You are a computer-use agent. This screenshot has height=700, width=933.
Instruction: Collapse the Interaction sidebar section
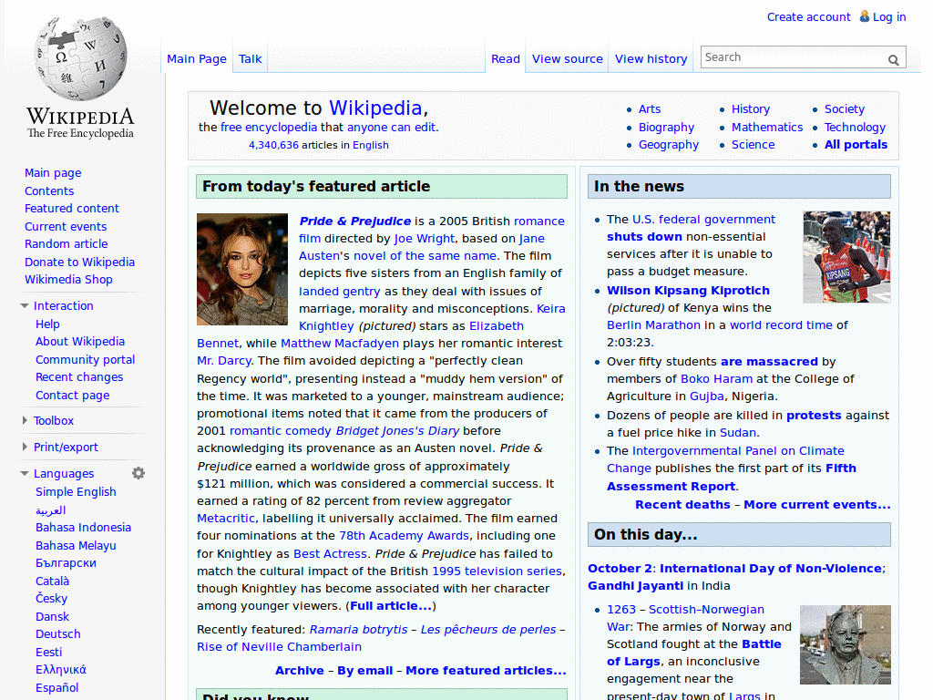point(25,306)
